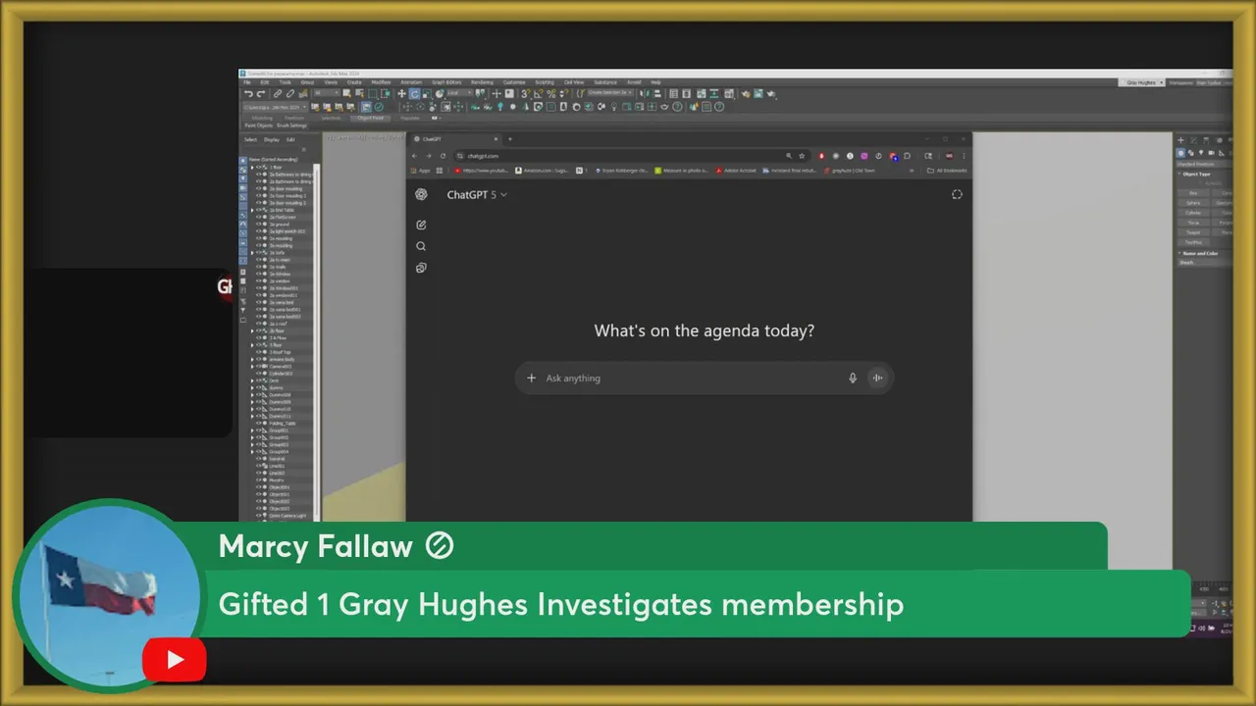Click the Box primitive button
Viewport: 1256px width, 706px height.
click(x=1193, y=193)
